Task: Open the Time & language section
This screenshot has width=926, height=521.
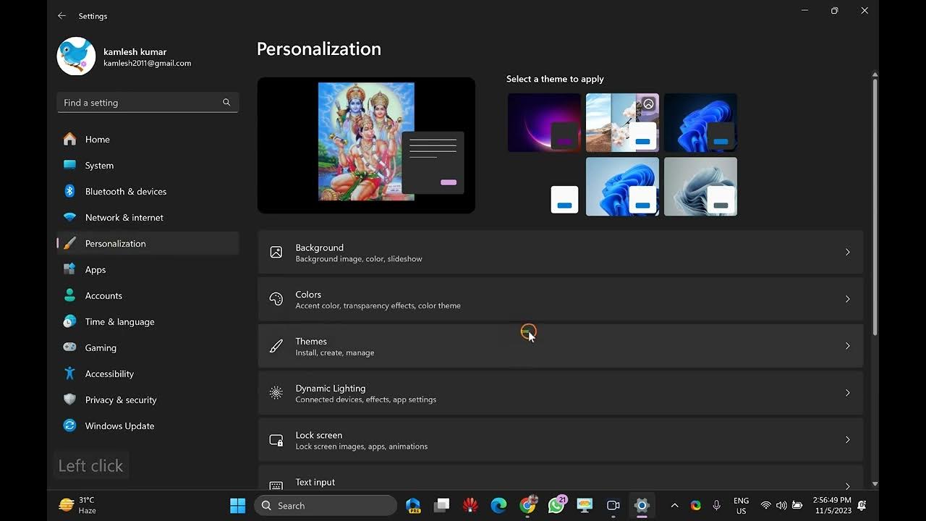Action: click(x=148, y=321)
